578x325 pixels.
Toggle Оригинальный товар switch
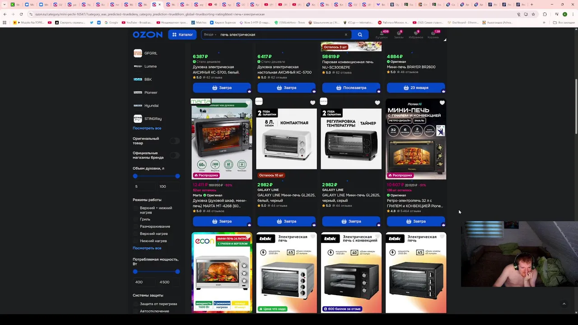pos(174,141)
